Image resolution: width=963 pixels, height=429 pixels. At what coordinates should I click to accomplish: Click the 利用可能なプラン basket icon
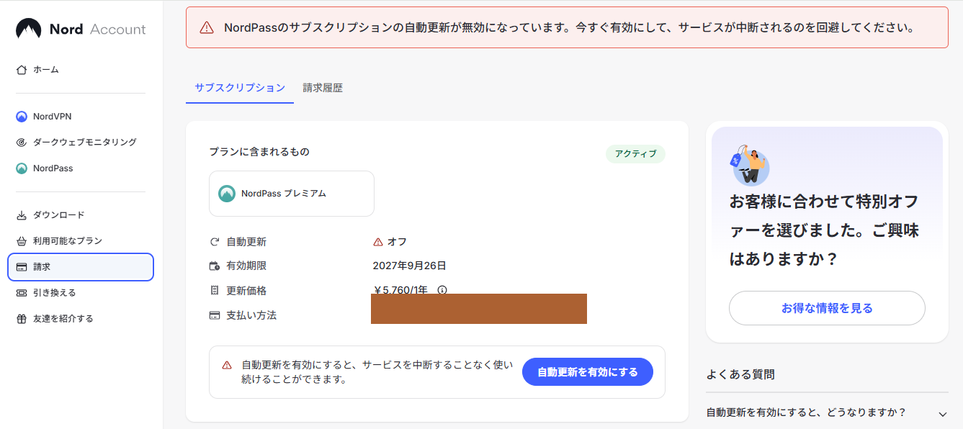tap(21, 241)
